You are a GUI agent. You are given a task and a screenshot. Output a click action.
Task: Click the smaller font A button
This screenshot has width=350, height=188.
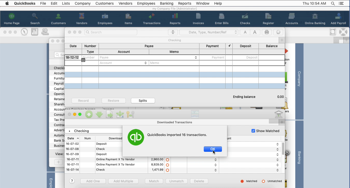tap(245, 32)
